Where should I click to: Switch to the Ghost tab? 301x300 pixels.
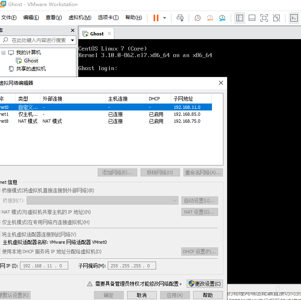pos(97,34)
